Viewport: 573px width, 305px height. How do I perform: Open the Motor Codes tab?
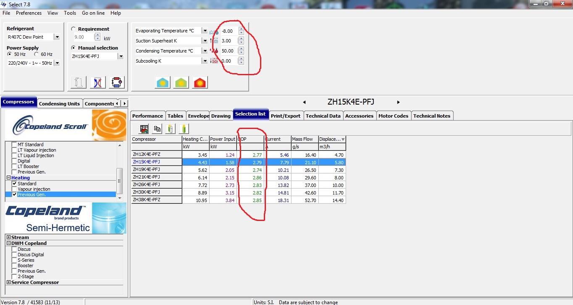(393, 116)
